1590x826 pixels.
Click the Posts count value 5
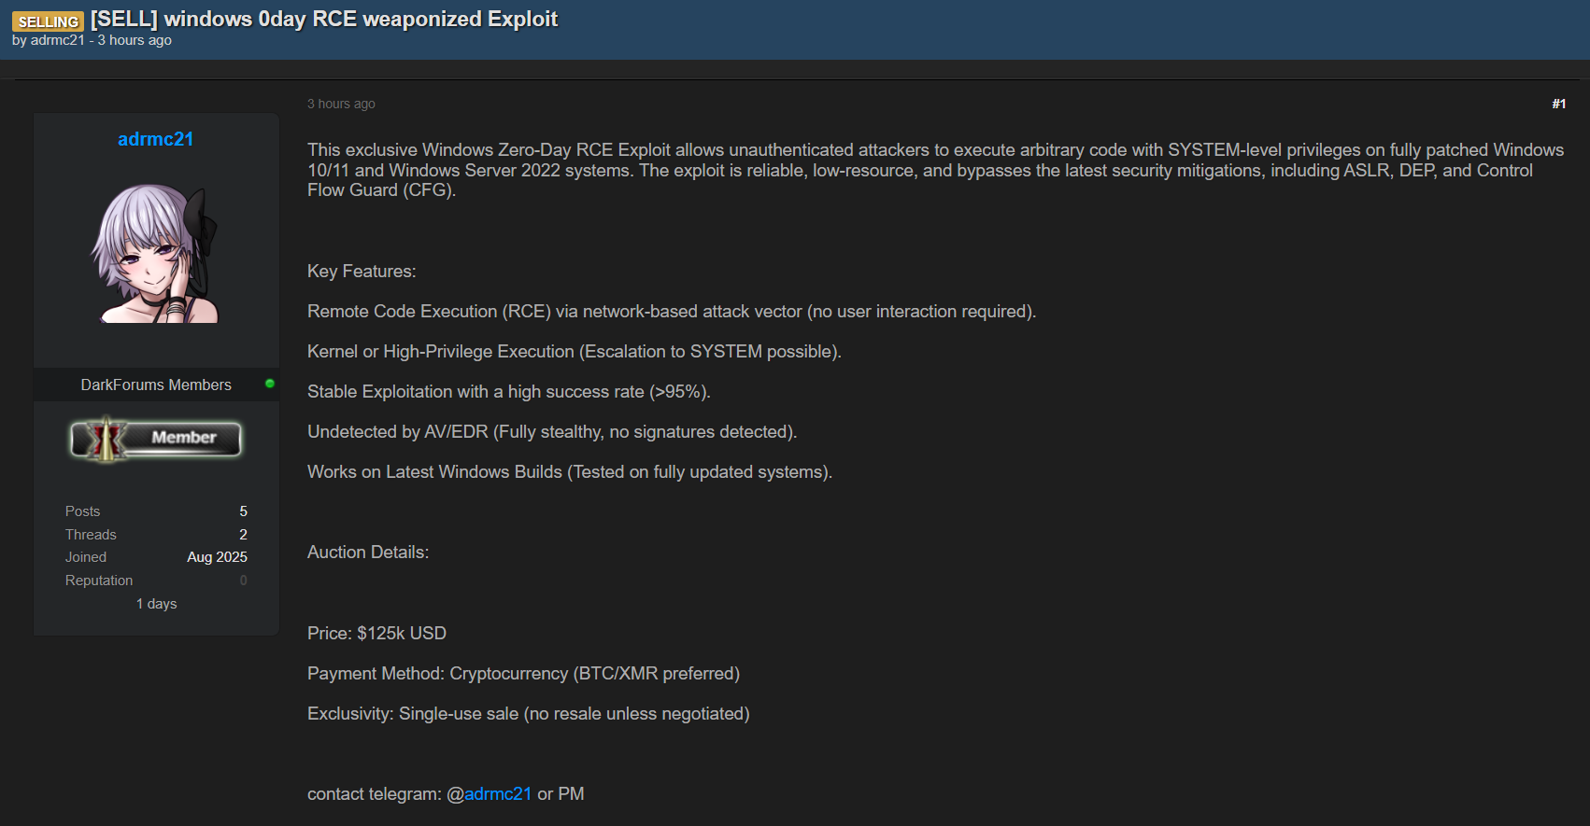pyautogui.click(x=243, y=511)
